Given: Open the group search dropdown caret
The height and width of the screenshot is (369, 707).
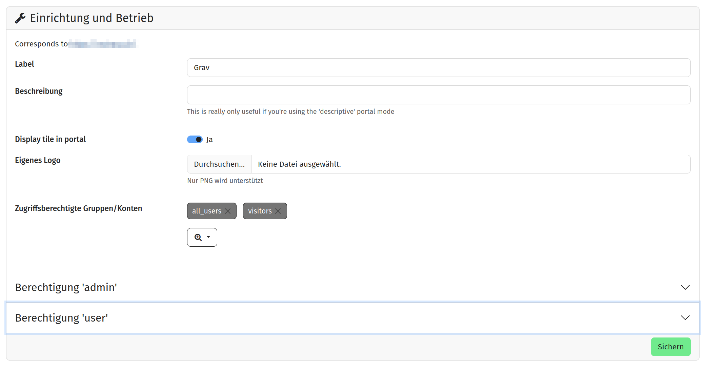Looking at the screenshot, I should [x=209, y=237].
